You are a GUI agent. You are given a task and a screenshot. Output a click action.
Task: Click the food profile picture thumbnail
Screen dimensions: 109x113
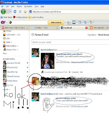35,81
